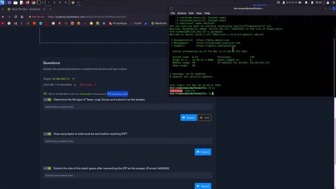Extend life left with plus icon

pyautogui.click(x=75, y=85)
